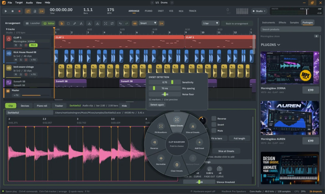
Task: Solo the Kick House Round 08 track
Action: [x=21, y=60]
